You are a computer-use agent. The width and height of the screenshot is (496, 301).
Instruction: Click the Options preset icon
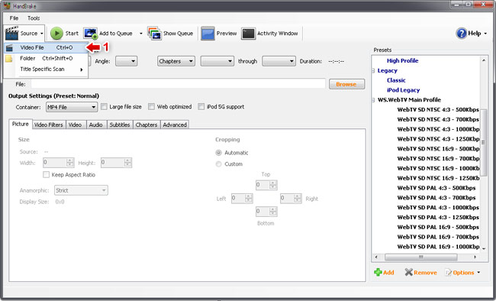pos(448,273)
